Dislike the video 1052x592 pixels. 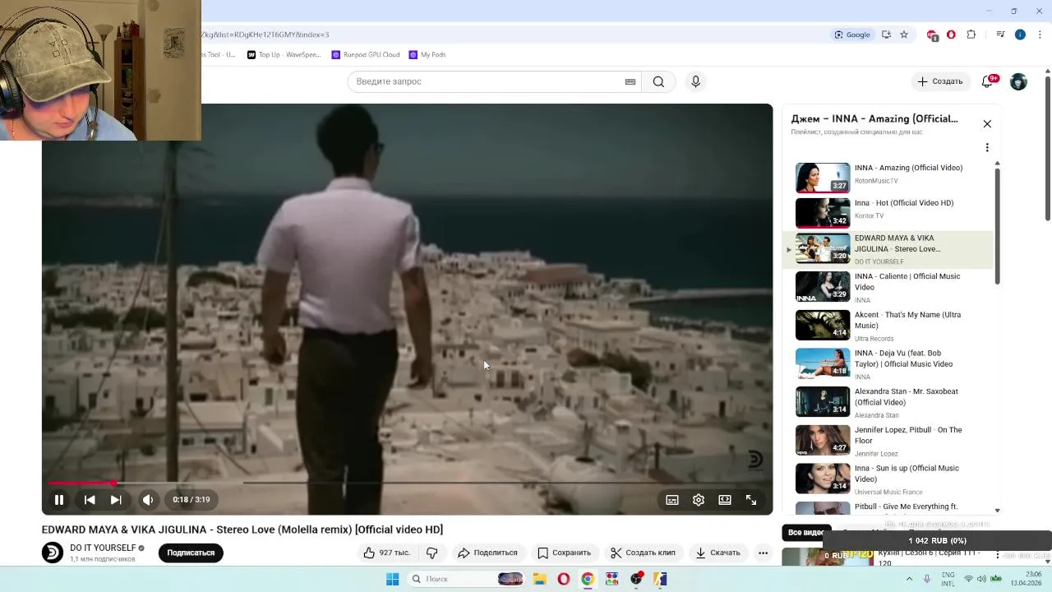(x=432, y=553)
